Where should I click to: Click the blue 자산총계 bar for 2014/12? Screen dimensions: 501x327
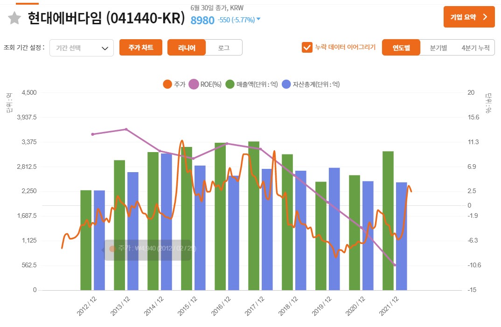pyautogui.click(x=167, y=222)
